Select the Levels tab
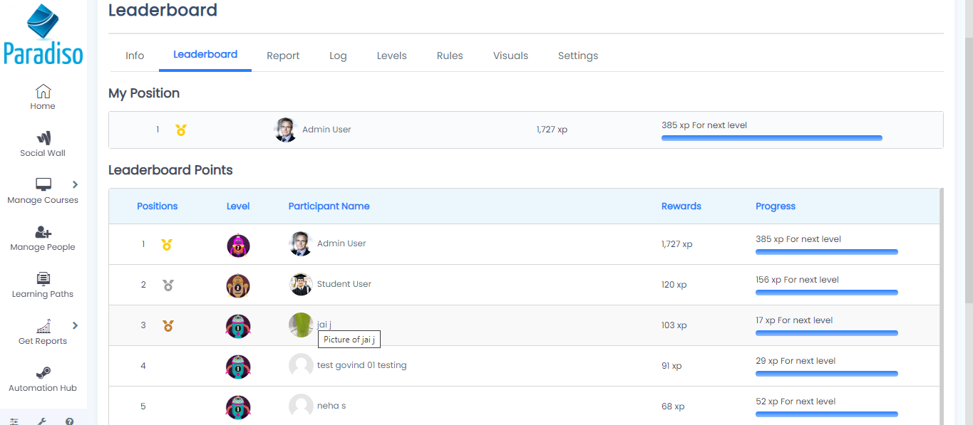Image resolution: width=973 pixels, height=425 pixels. 391,56
